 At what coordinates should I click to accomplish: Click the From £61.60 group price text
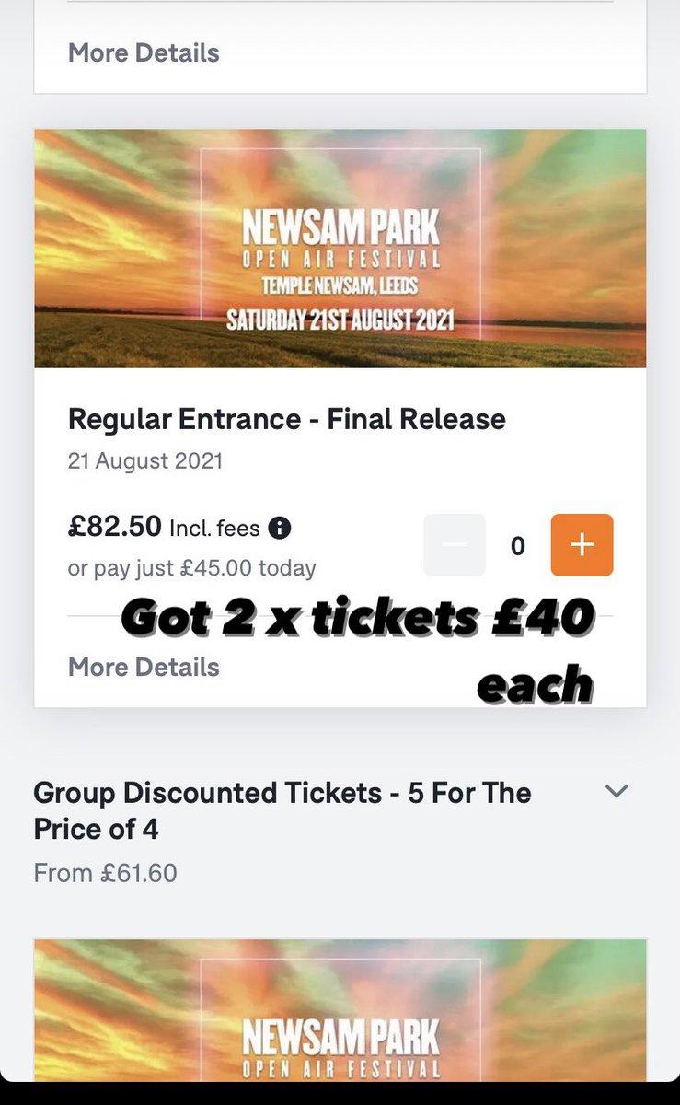click(x=105, y=873)
